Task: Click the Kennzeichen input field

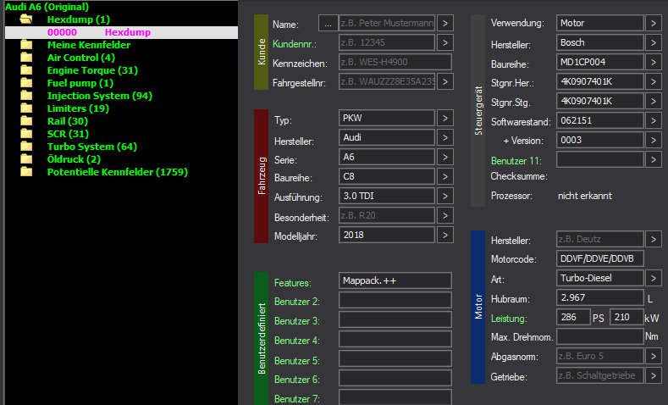Action: (x=395, y=62)
